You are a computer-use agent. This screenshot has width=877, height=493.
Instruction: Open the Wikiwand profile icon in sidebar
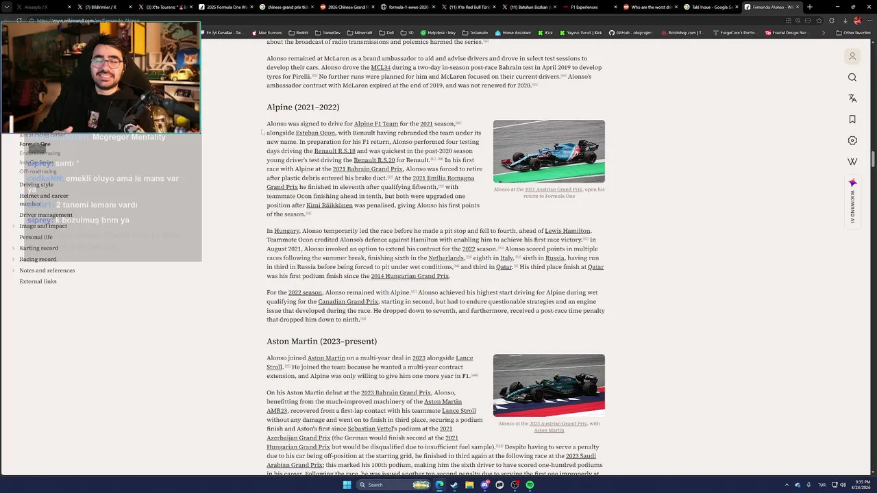pyautogui.click(x=852, y=56)
